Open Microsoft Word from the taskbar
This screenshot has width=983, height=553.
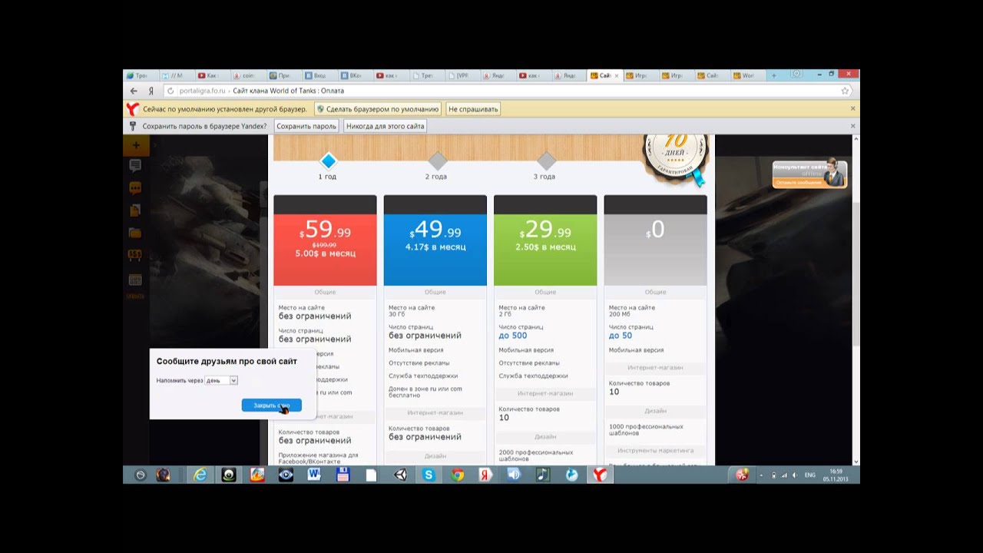314,475
